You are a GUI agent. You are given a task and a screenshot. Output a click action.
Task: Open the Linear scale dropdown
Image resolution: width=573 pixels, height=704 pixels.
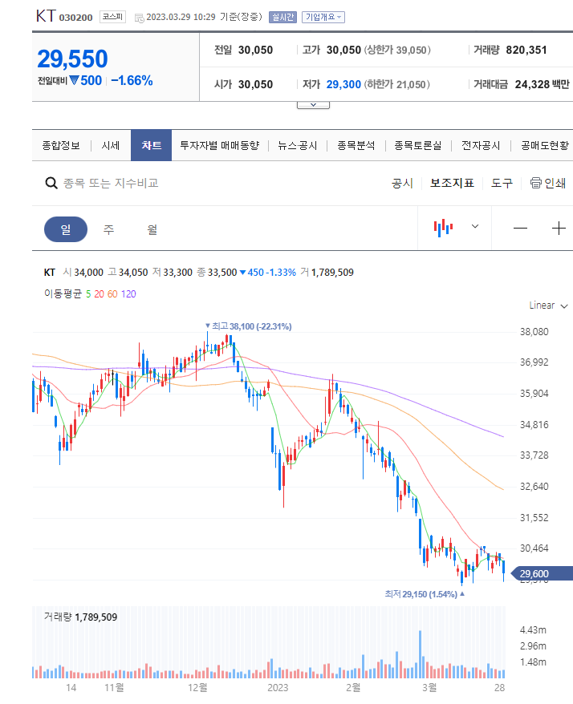click(548, 305)
